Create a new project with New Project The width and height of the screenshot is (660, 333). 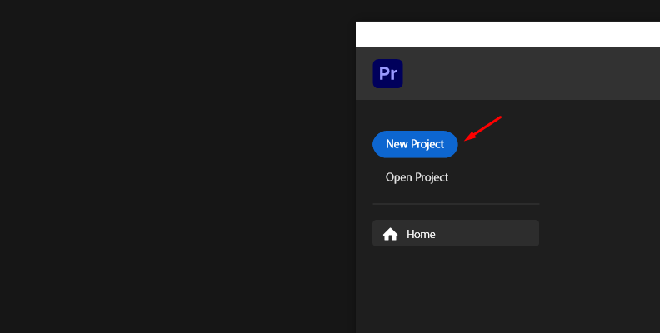click(x=415, y=144)
